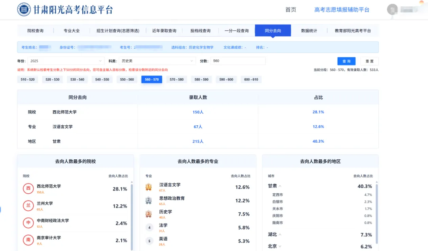
Task: Click the 40.3% value in 占比 column
Action: tap(318, 141)
